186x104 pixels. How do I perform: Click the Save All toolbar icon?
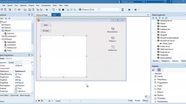coord(30,10)
